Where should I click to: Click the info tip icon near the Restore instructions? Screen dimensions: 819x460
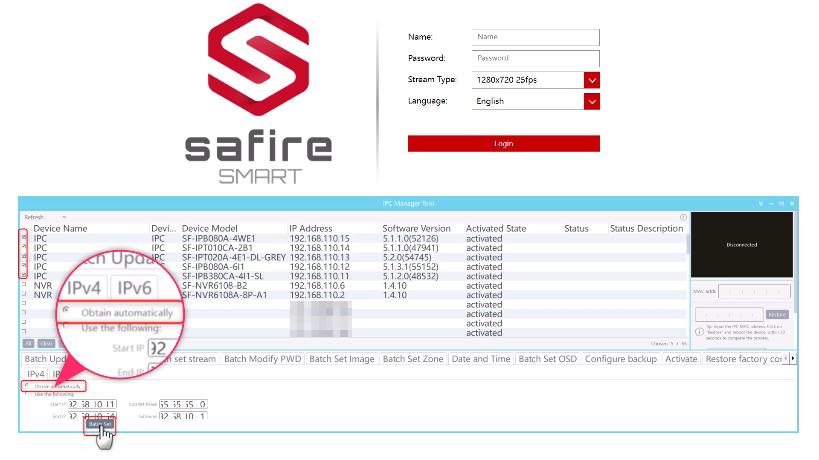click(x=699, y=332)
